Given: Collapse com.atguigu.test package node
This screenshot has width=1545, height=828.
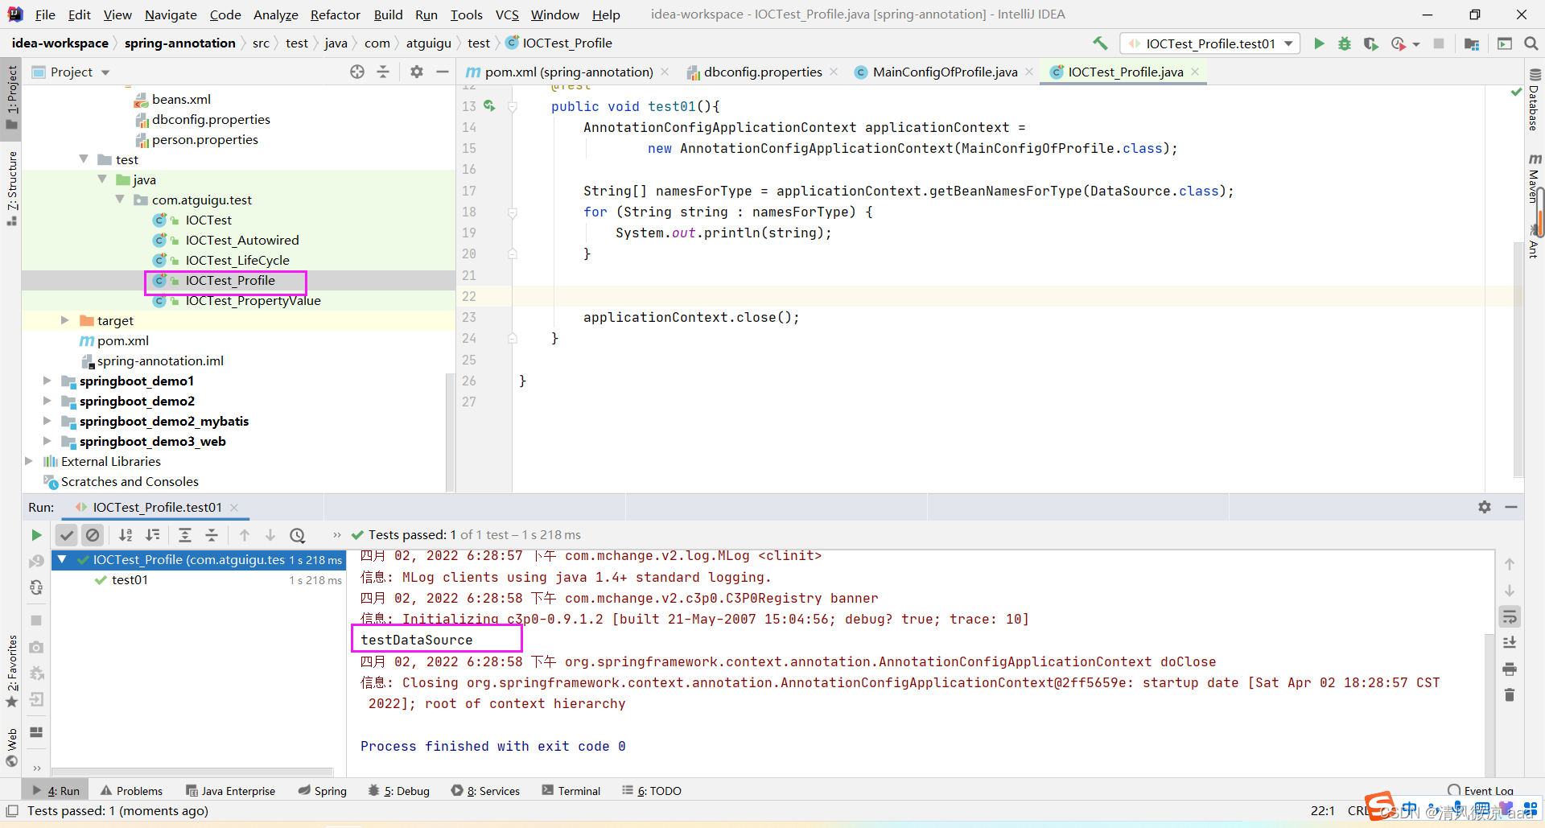Looking at the screenshot, I should tap(120, 200).
